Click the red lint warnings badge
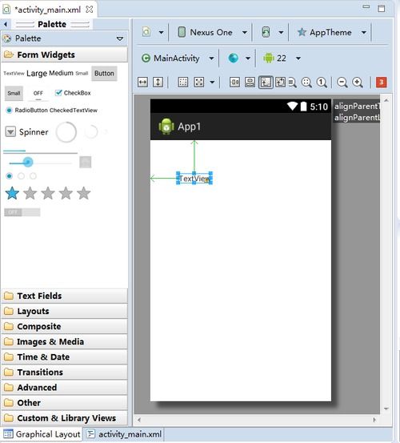The width and height of the screenshot is (400, 443). (381, 83)
